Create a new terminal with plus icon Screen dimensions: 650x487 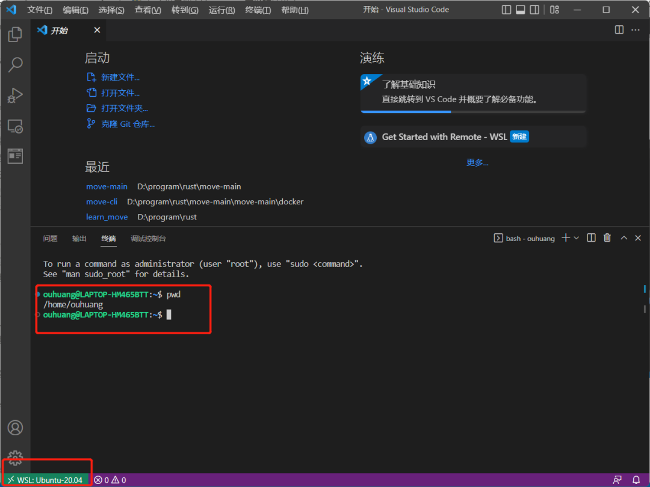565,237
